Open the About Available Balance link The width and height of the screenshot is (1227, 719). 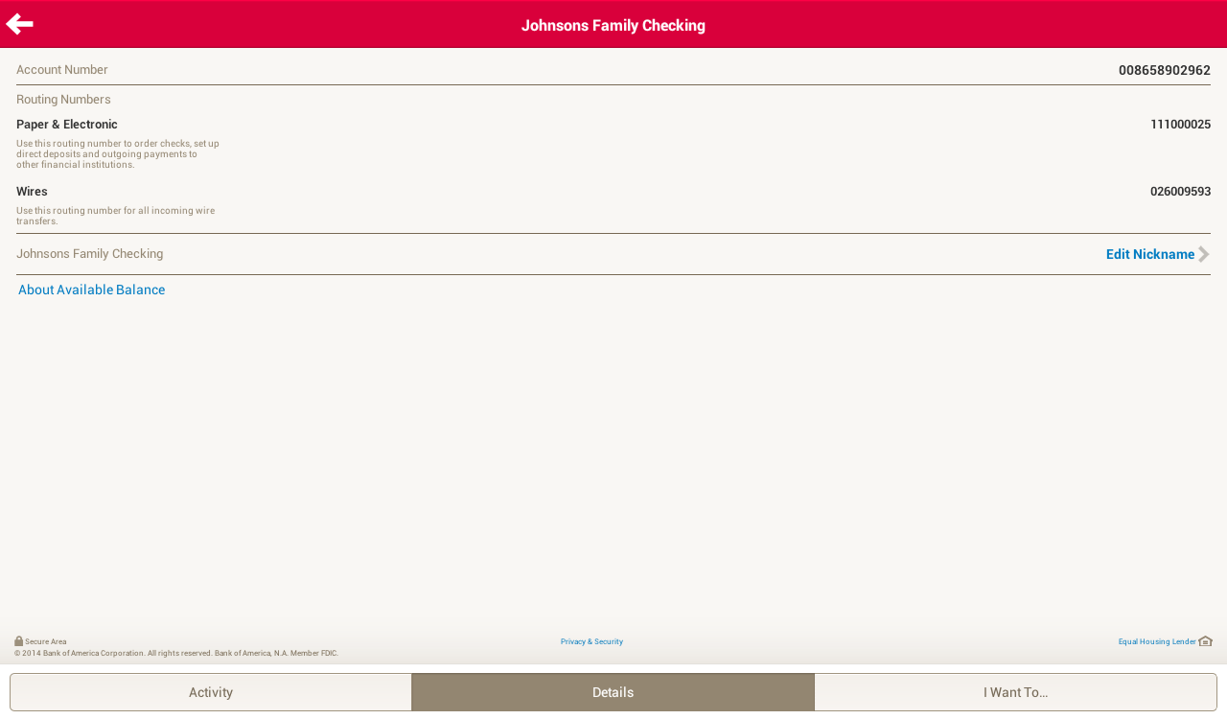pos(92,290)
